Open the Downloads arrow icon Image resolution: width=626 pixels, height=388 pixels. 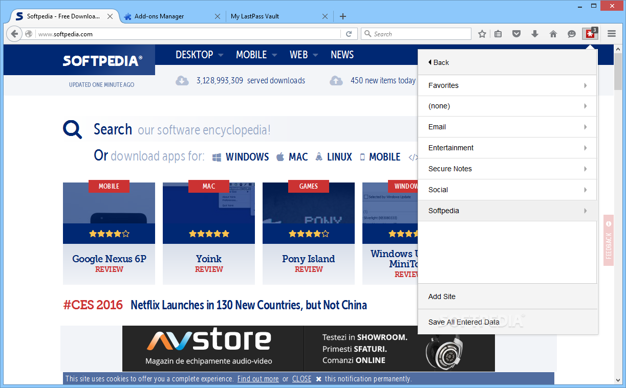[535, 34]
